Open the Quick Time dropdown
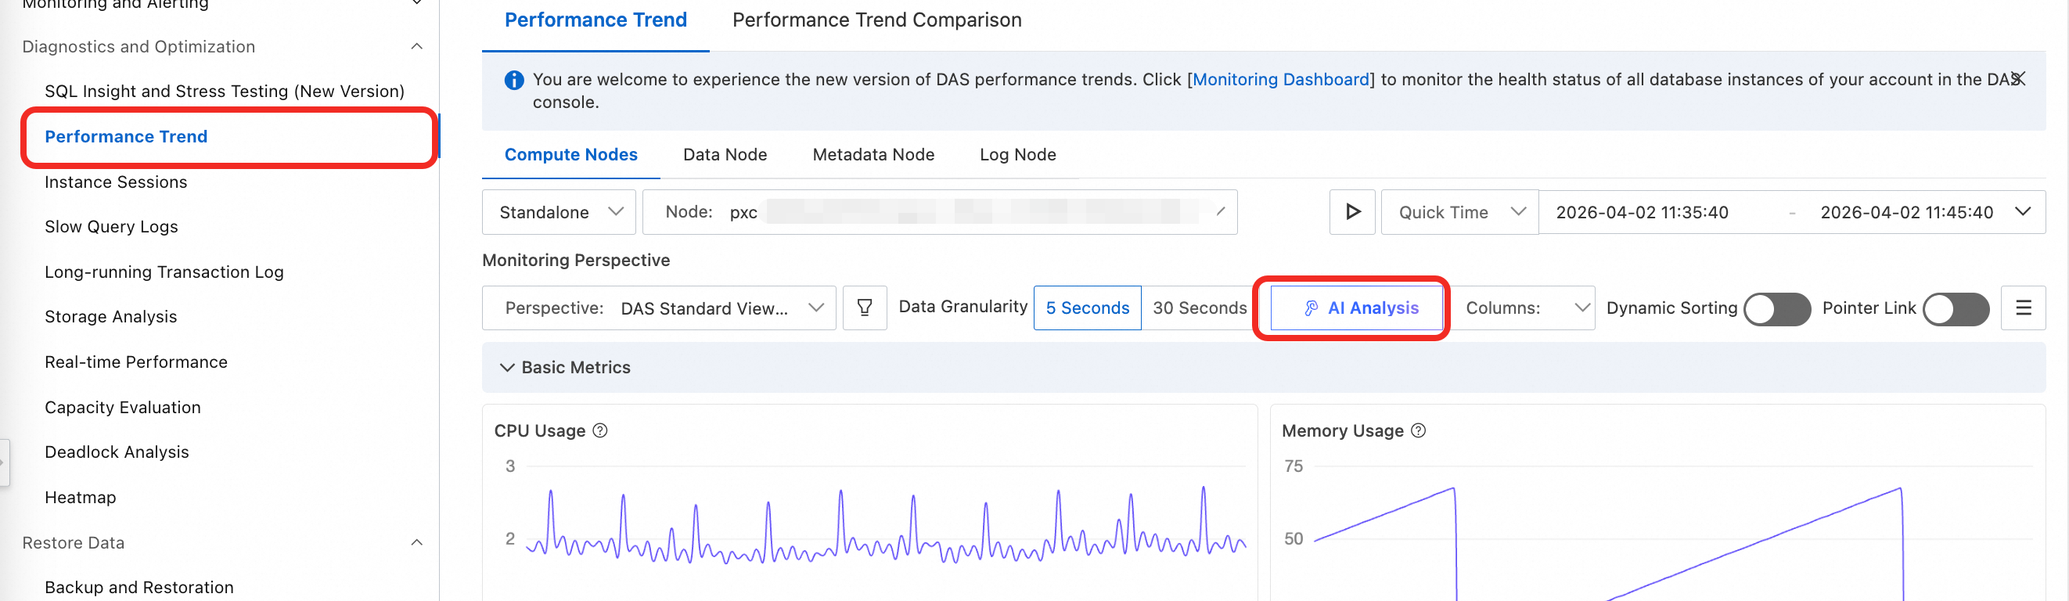Viewport: 2069px width, 601px height. click(1459, 212)
